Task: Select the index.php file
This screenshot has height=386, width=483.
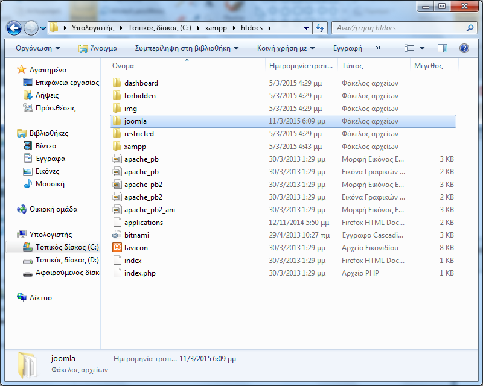Action: [x=283, y=273]
